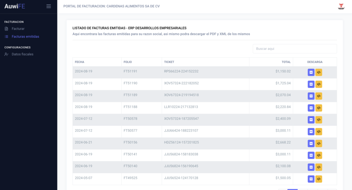Image resolution: width=352 pixels, height=190 pixels.
Task: Open user avatar in top right
Action: 341,6
